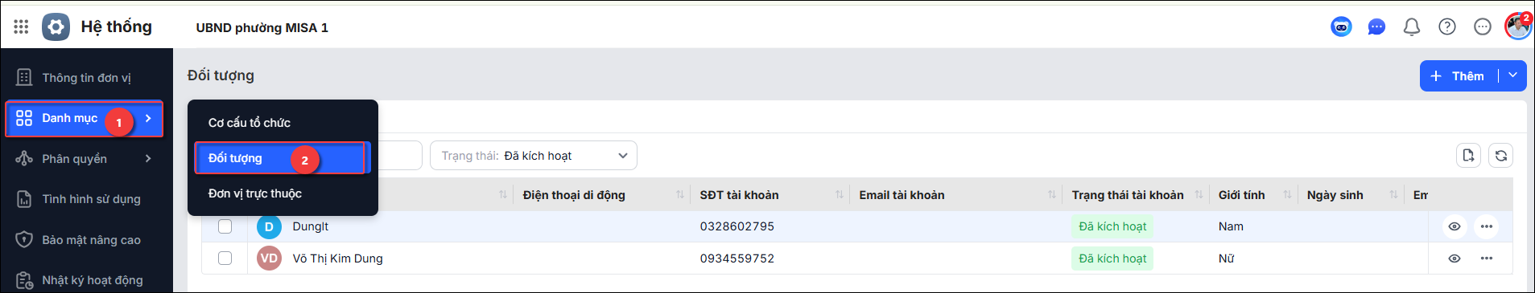Viewport: 1535px width, 293px height.
Task: Click the Thêm add button
Action: [1458, 75]
